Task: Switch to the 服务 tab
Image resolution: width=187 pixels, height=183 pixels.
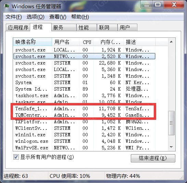Action: click(x=64, y=27)
